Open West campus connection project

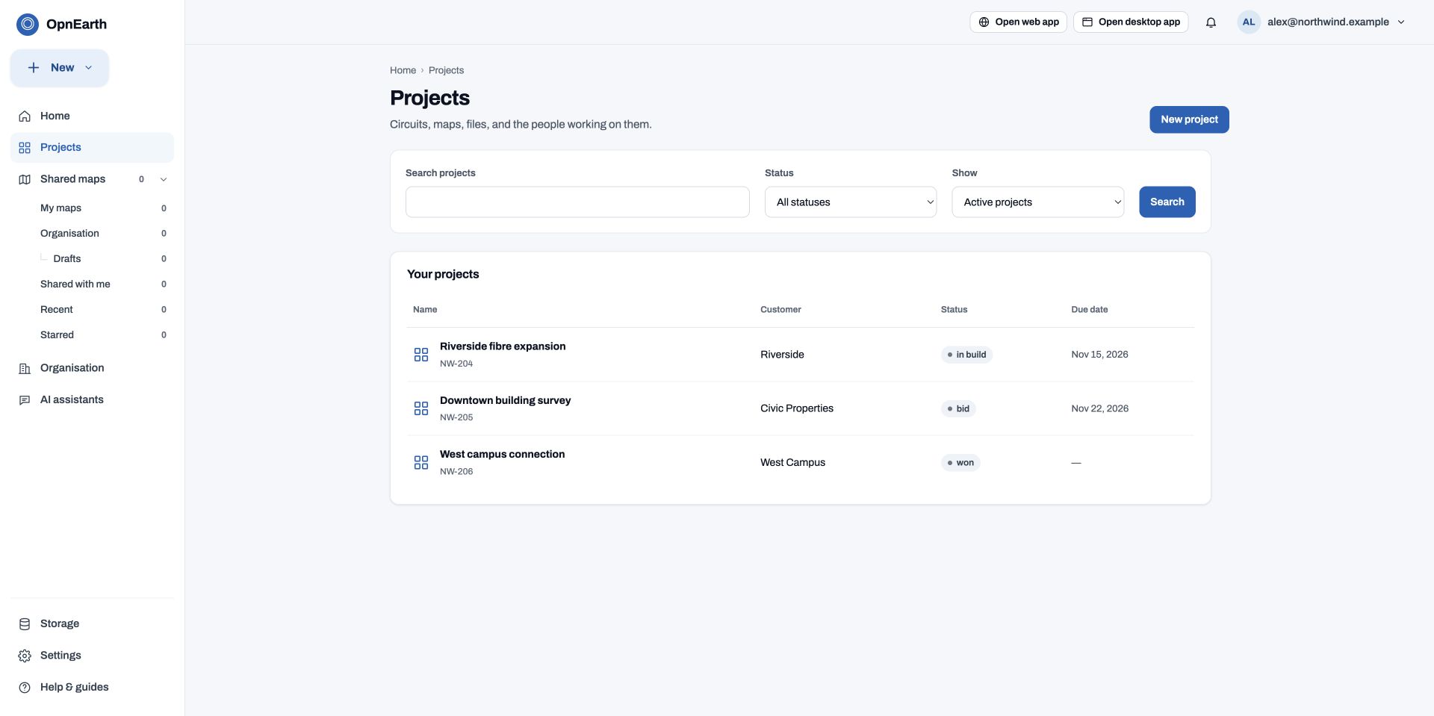[502, 455]
